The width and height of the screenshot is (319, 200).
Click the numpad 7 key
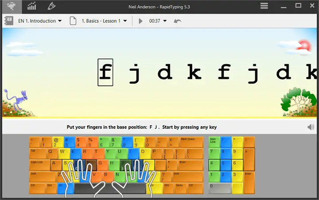[214, 154]
